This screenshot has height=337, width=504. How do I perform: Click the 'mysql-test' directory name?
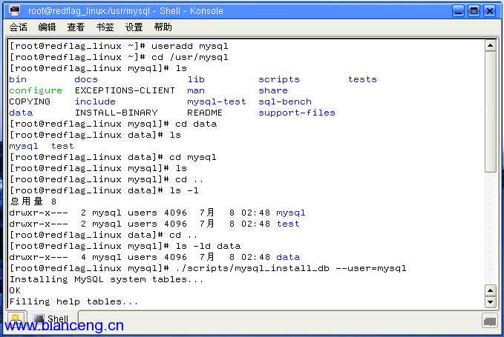click(217, 101)
